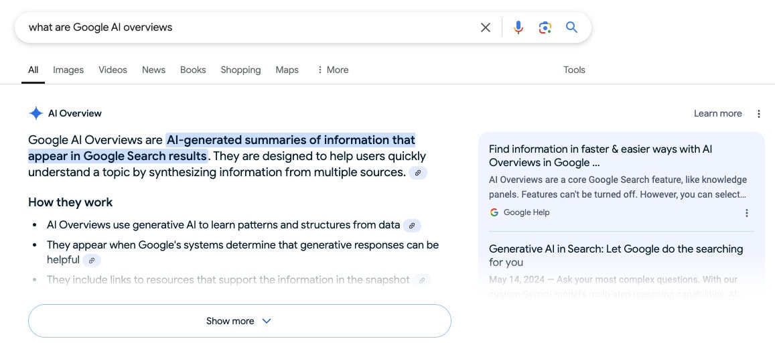Click the Learn more link
The width and height of the screenshot is (775, 349).
[x=717, y=114]
